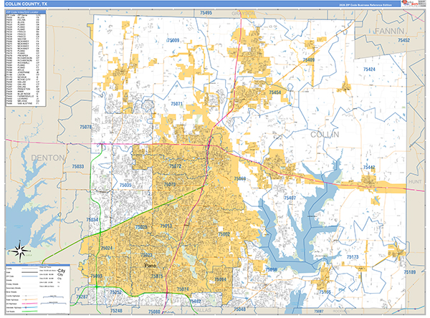Click the HUNT county label
The width and height of the screenshot is (430, 318).
tap(415, 182)
